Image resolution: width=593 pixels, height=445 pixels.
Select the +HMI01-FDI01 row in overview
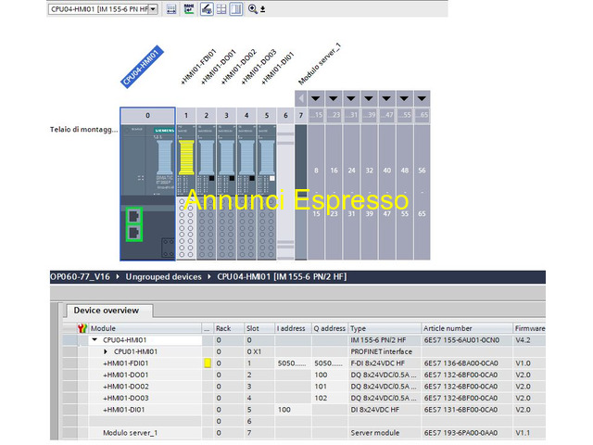pos(305,363)
